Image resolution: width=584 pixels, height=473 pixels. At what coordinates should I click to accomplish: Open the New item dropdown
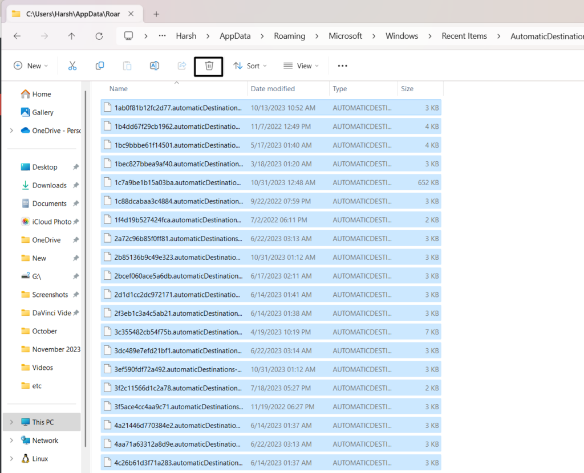tap(31, 66)
